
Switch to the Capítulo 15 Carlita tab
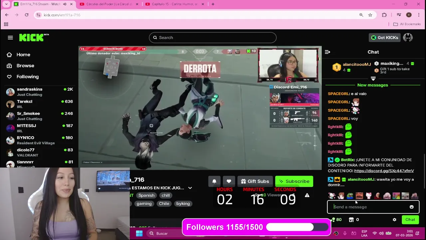click(x=174, y=4)
